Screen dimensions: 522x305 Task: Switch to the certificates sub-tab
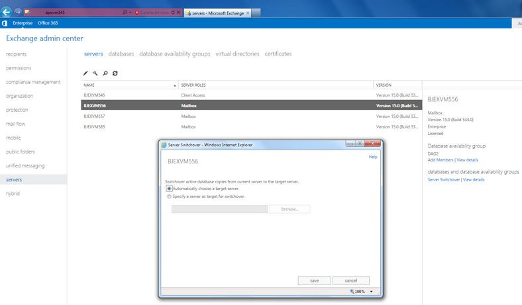coord(278,54)
